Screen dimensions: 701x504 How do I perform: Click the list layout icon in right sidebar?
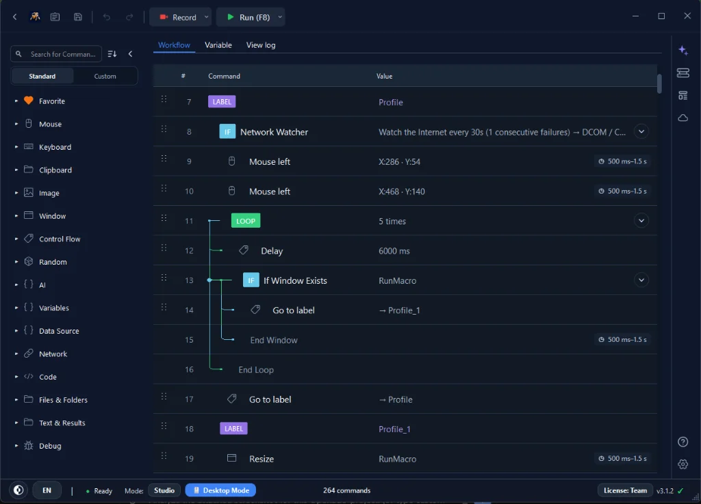pos(683,96)
